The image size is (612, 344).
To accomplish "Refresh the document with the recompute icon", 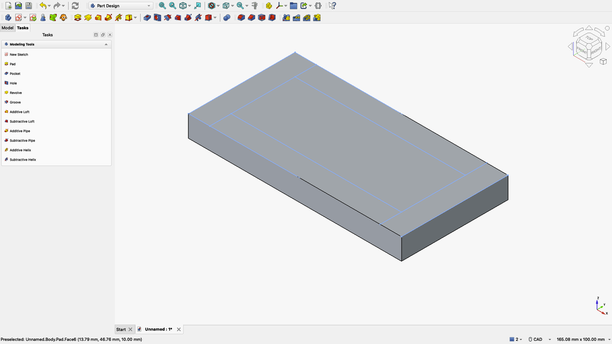I will (x=75, y=5).
